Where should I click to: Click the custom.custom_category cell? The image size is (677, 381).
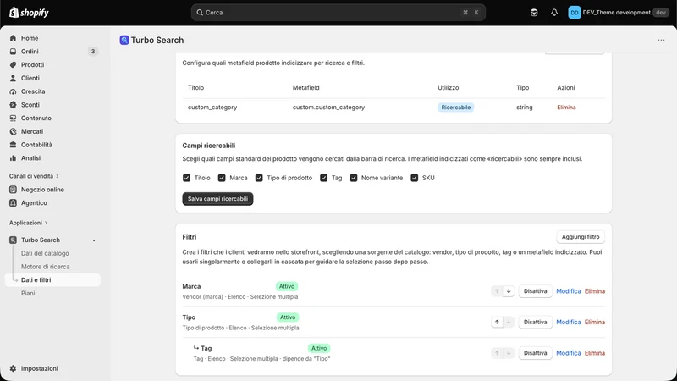click(x=328, y=108)
